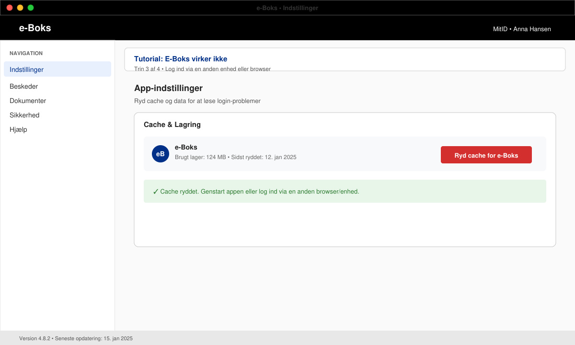Clear cache with Ryd cache for e-Boks button
575x345 pixels.
coord(486,155)
